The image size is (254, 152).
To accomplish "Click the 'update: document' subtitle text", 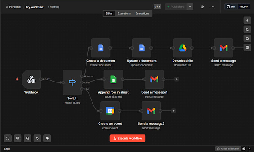I will coord(142,65).
